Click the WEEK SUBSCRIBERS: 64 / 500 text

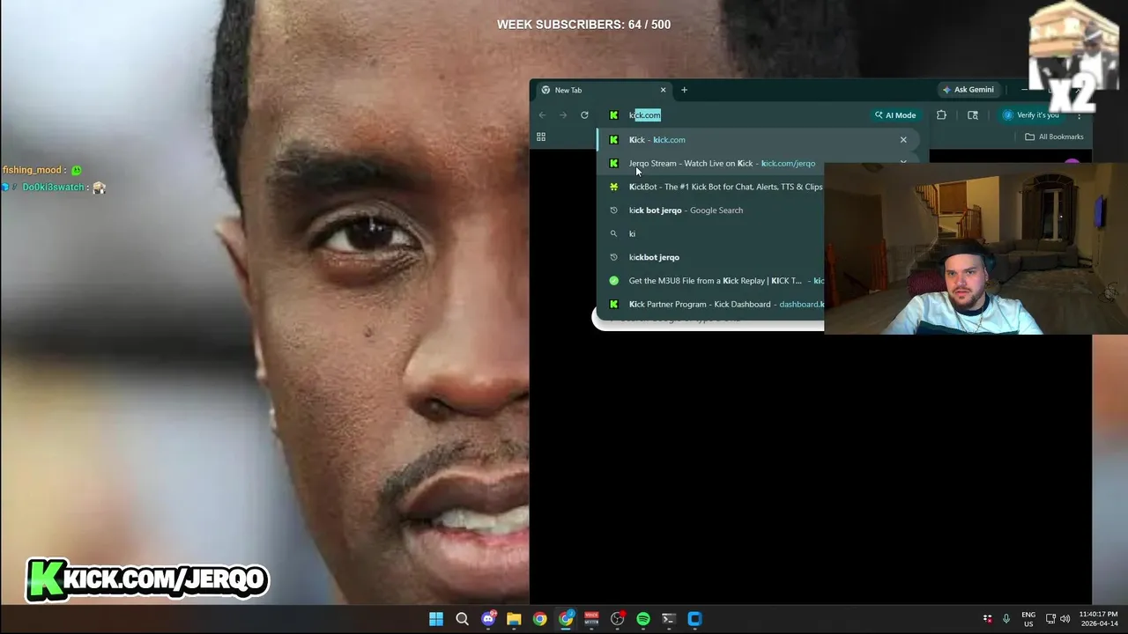(583, 25)
